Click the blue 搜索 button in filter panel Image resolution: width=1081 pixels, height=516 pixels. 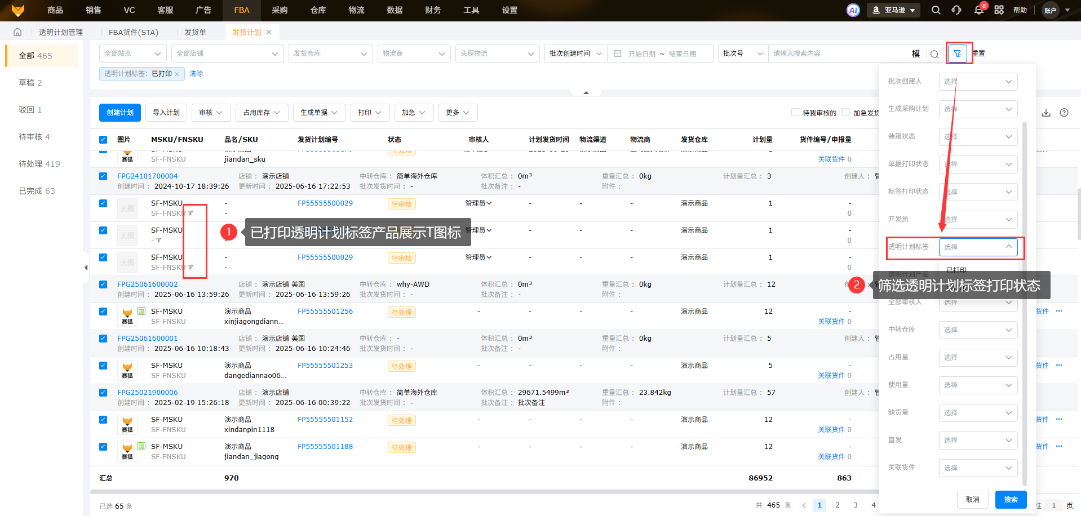[x=1011, y=499]
